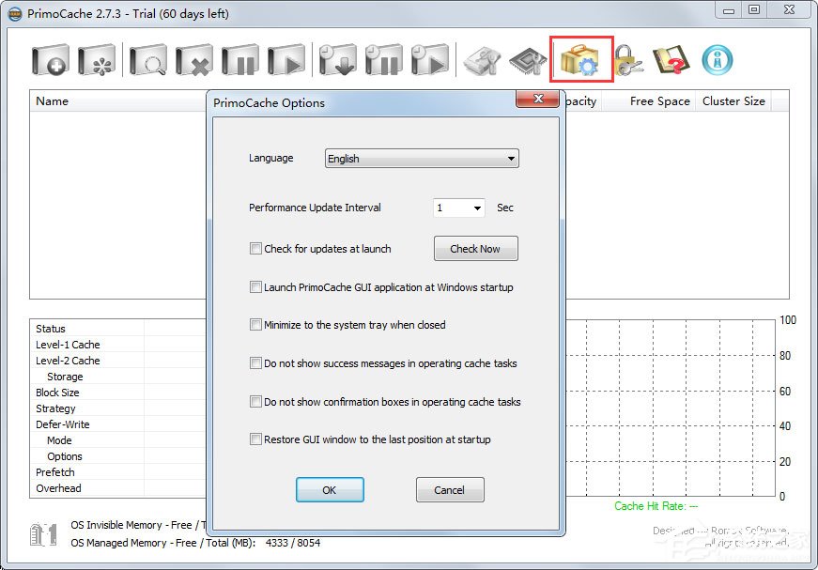Click the green Cache Hit Rate label
This screenshot has width=818, height=570.
coord(656,506)
